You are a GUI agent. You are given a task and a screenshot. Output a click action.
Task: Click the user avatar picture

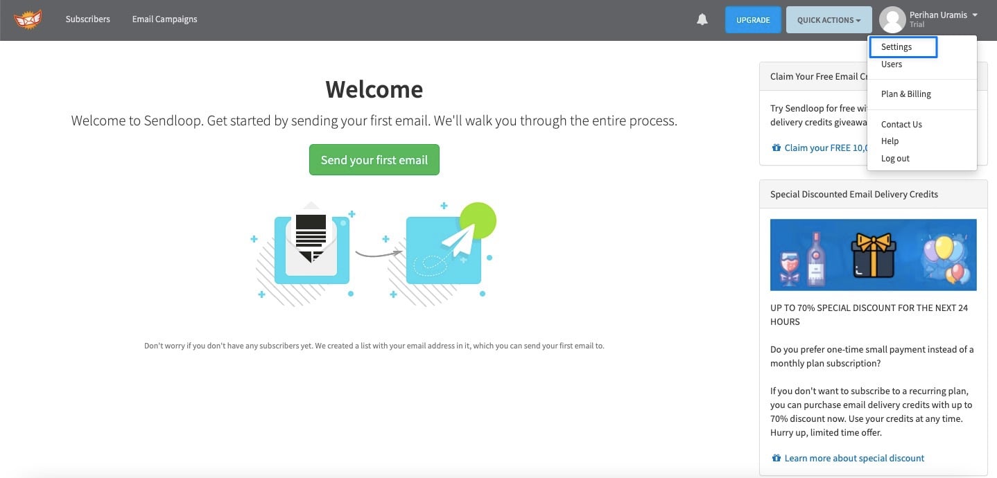click(892, 20)
